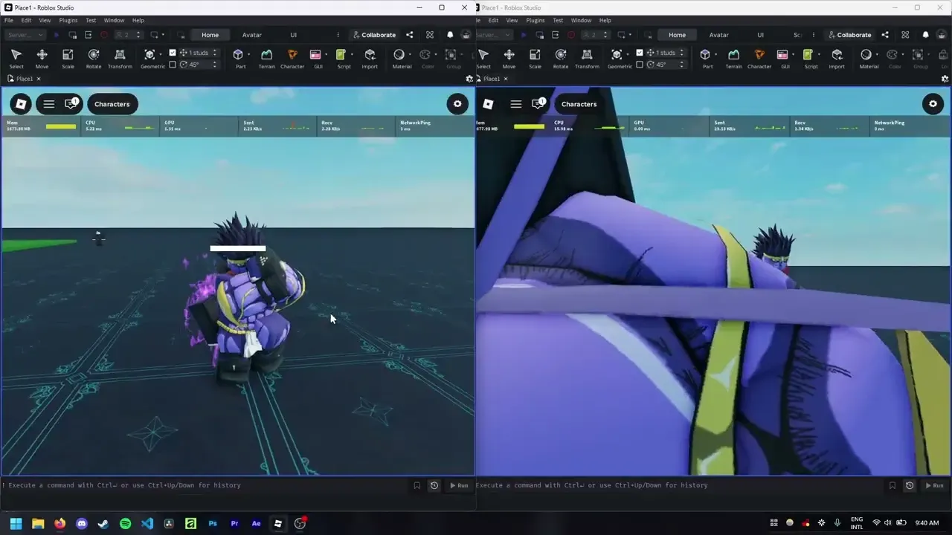This screenshot has width=952, height=535.
Task: Open Photoshop from the Windows taskbar
Action: click(x=213, y=523)
